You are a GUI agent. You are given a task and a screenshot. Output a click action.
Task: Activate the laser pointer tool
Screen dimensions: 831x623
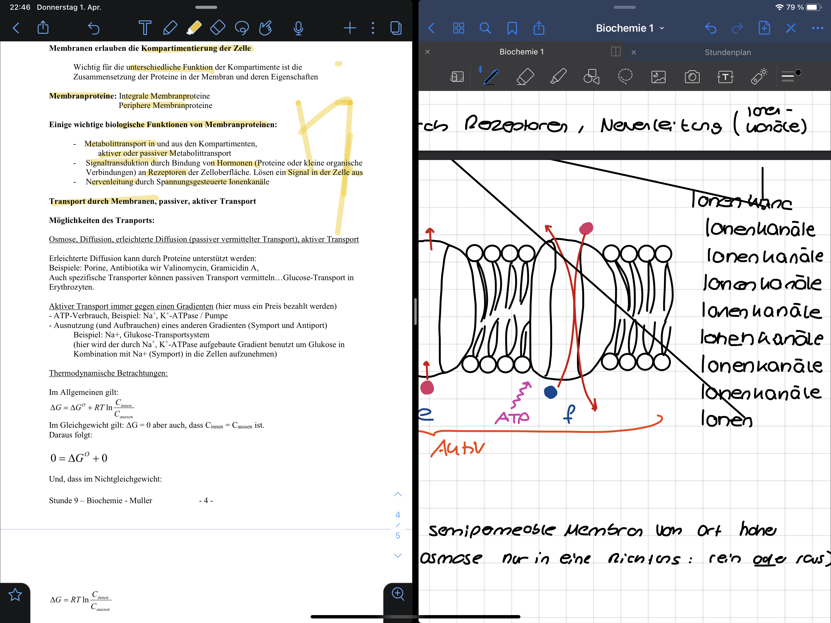(759, 77)
